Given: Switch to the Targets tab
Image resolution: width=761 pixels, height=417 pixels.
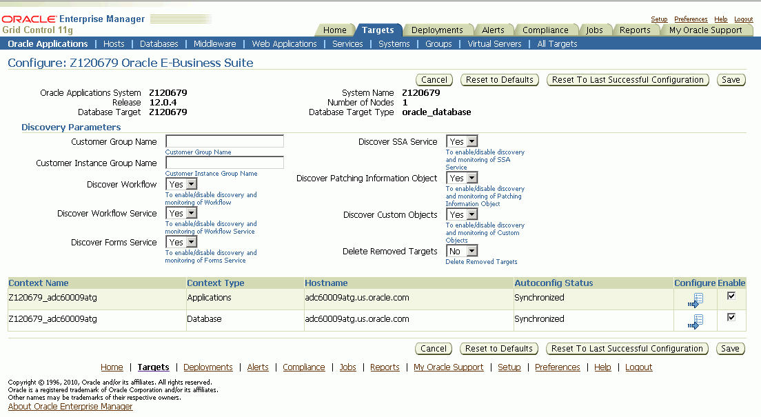Looking at the screenshot, I should [378, 30].
